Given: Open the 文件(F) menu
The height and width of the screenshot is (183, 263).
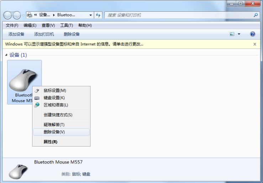Looking at the screenshot, I should [x=12, y=26].
